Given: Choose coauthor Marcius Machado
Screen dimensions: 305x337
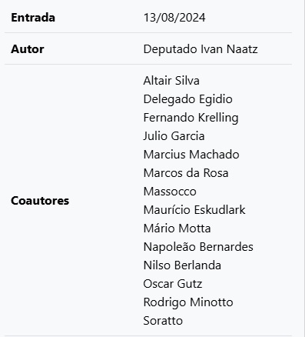Looking at the screenshot, I should [191, 155].
